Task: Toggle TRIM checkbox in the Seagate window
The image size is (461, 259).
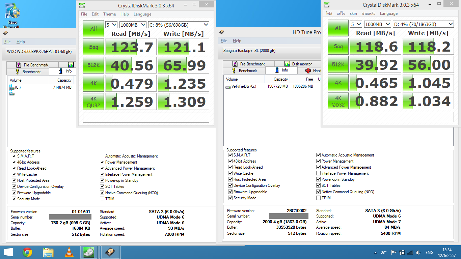Action: pyautogui.click(x=318, y=198)
